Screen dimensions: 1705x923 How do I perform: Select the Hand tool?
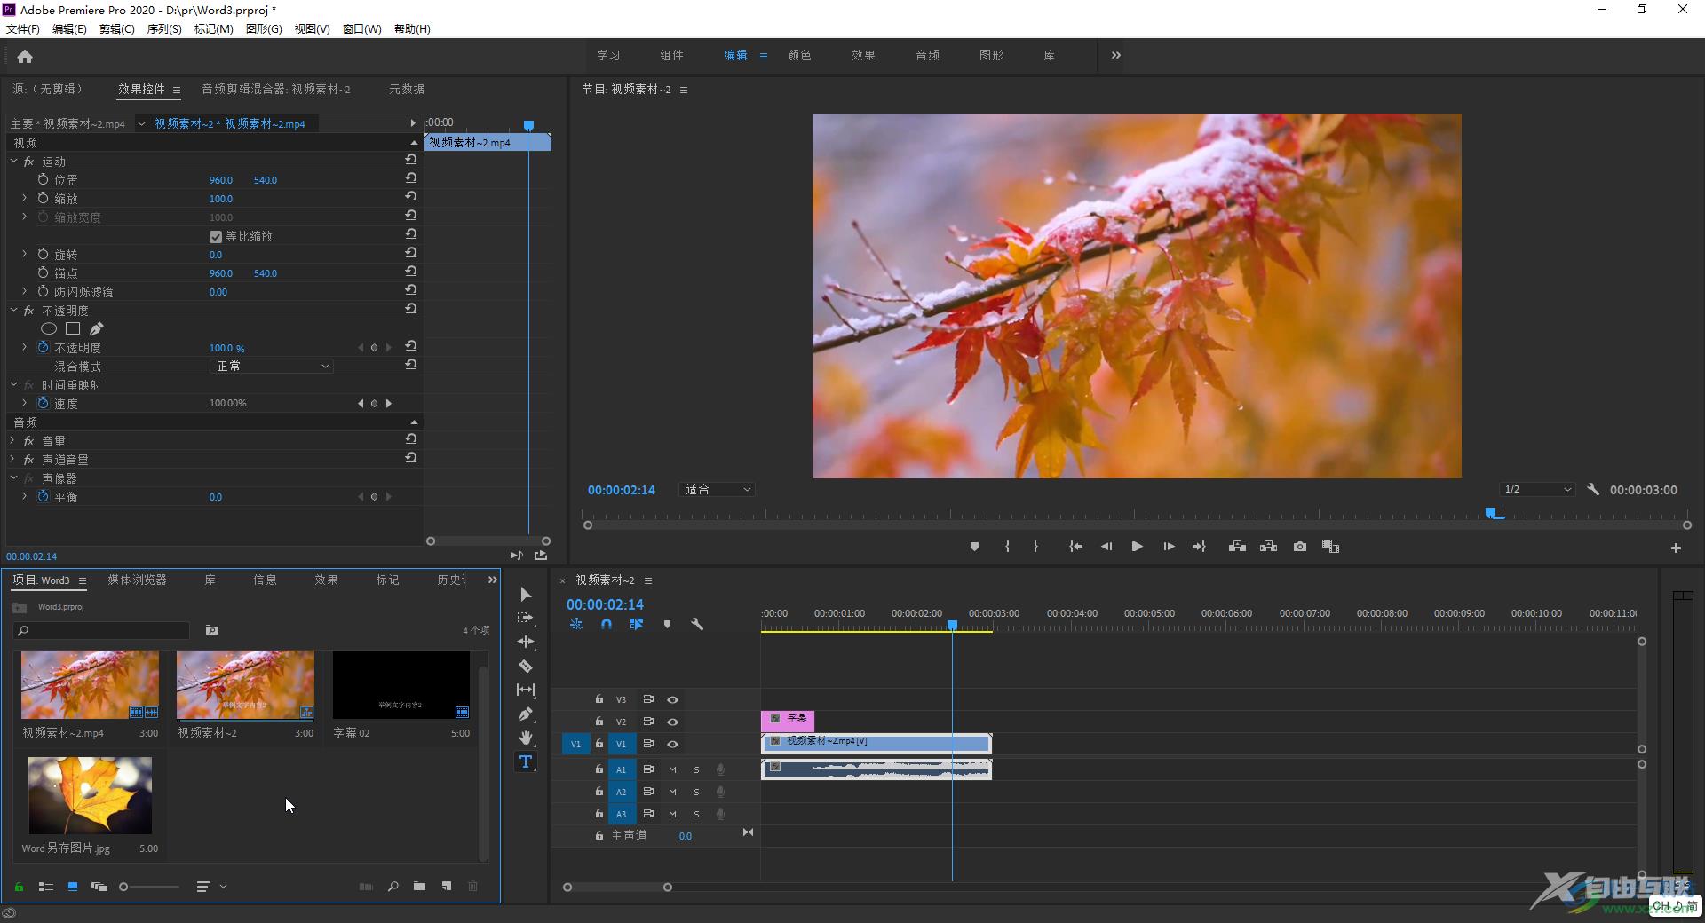(x=526, y=738)
